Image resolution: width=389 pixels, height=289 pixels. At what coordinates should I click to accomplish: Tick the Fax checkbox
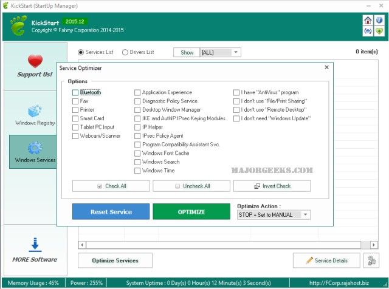point(75,101)
